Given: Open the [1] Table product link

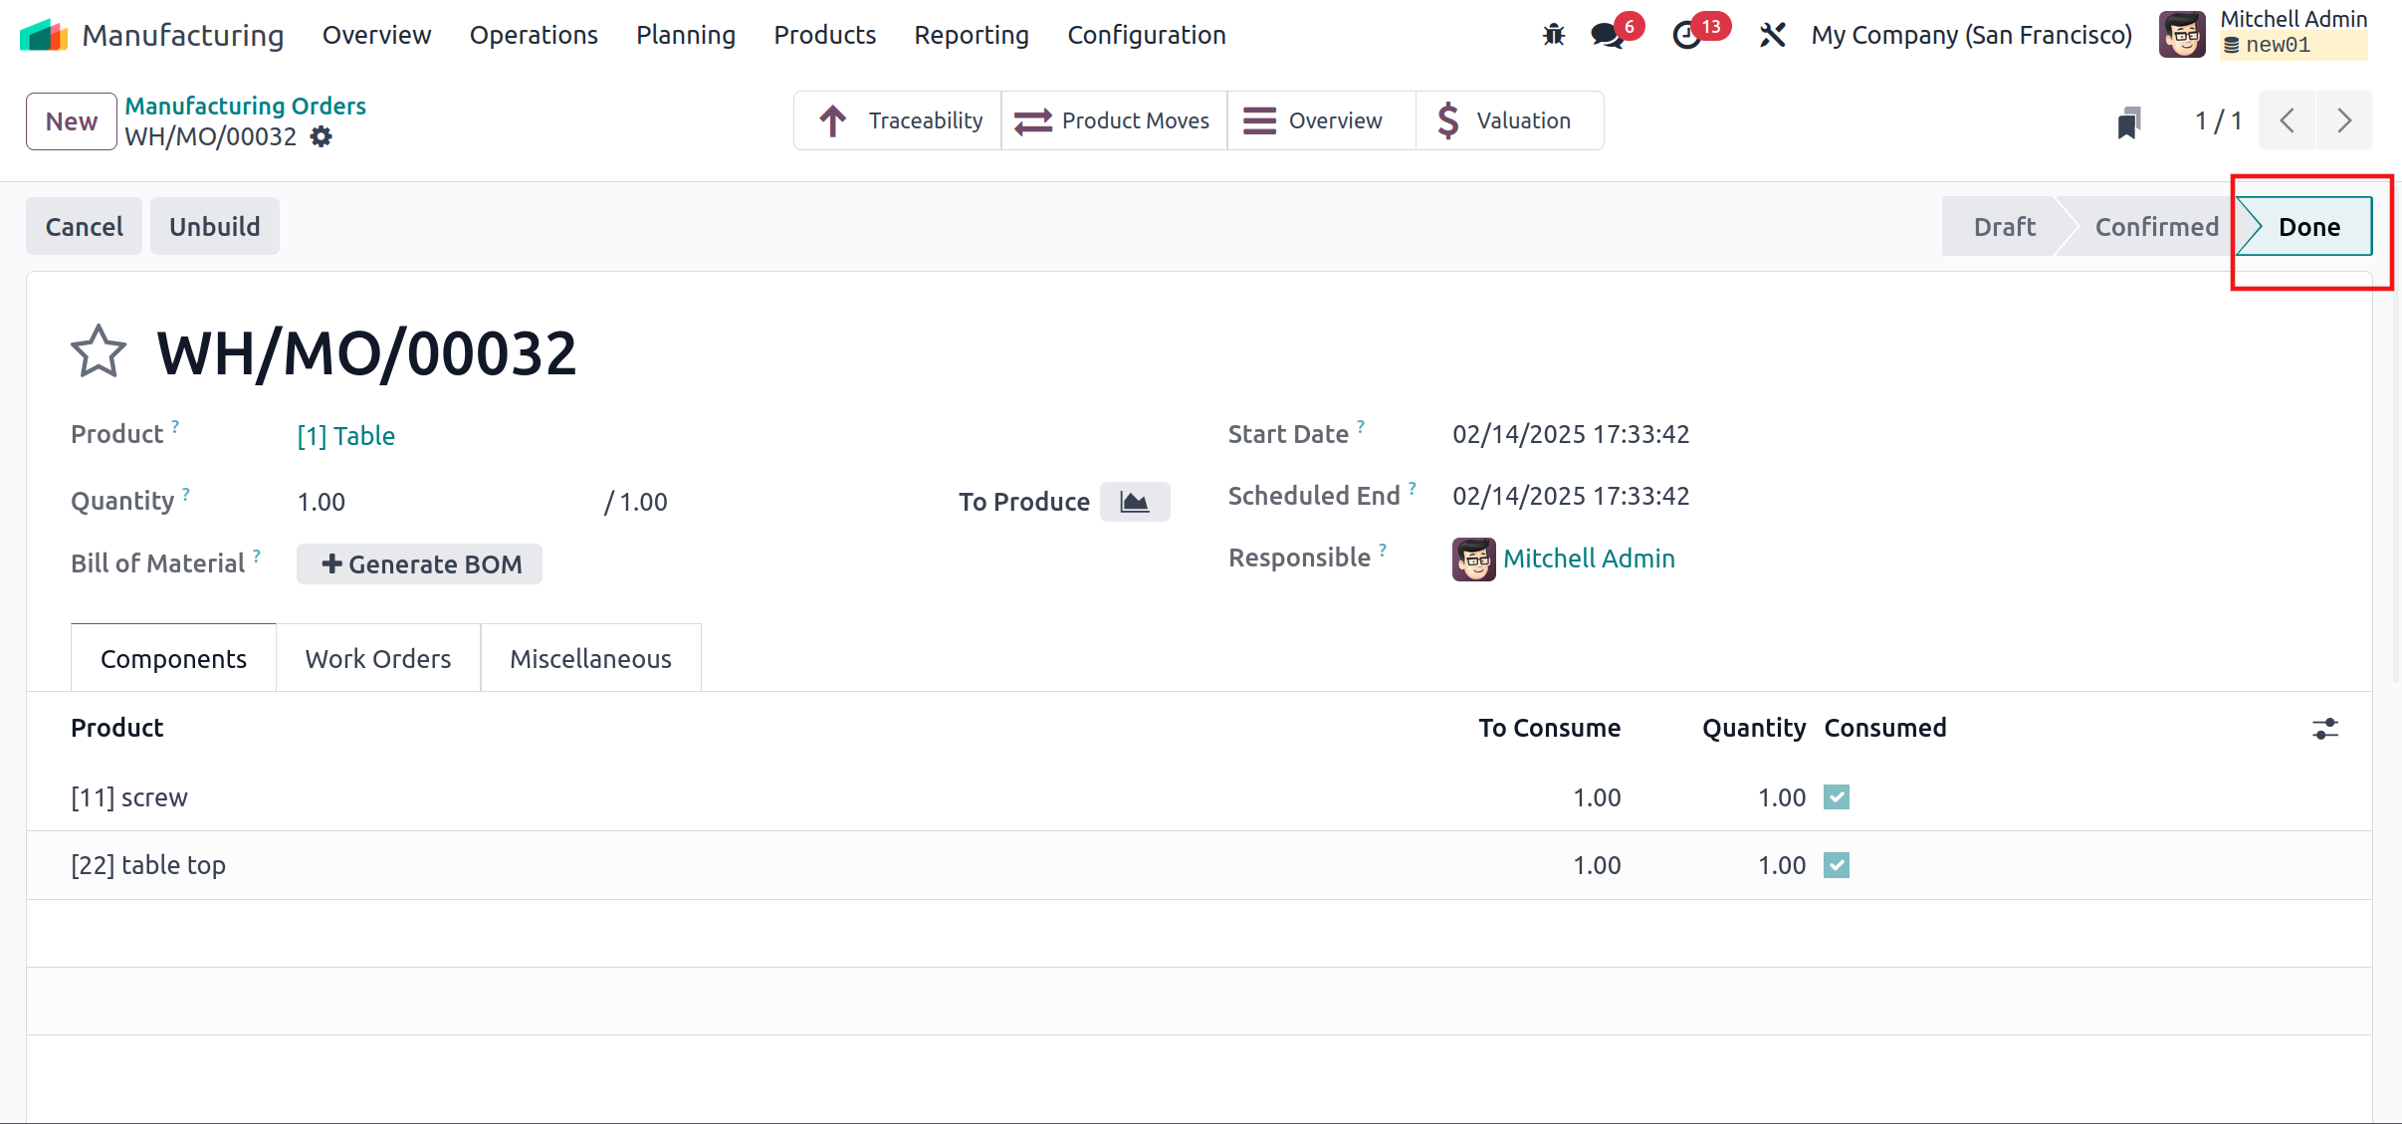Looking at the screenshot, I should click(x=345, y=436).
